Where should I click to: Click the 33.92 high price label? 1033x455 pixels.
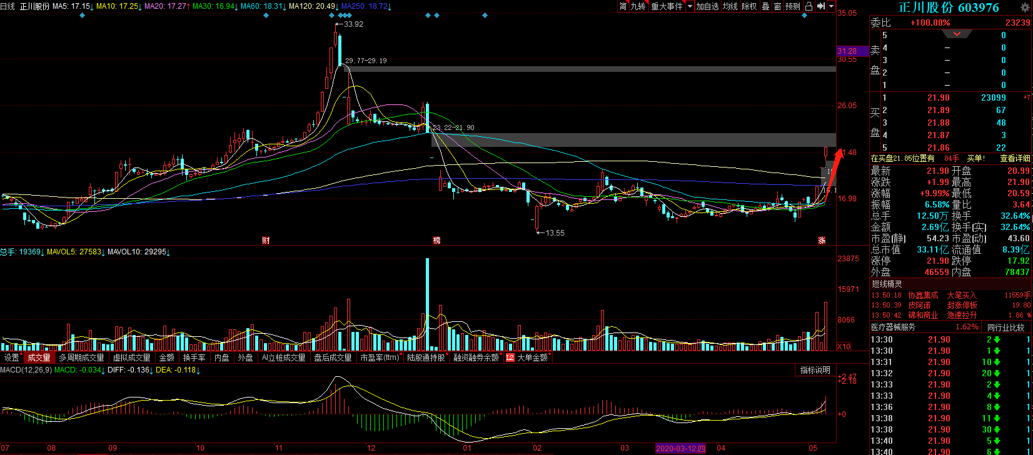click(353, 24)
